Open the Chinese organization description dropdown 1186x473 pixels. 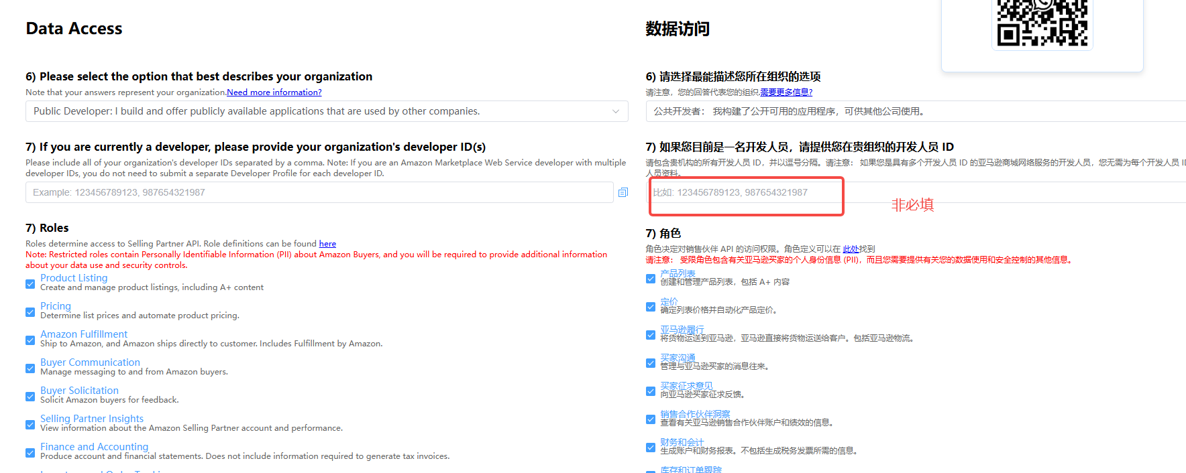tap(916, 111)
